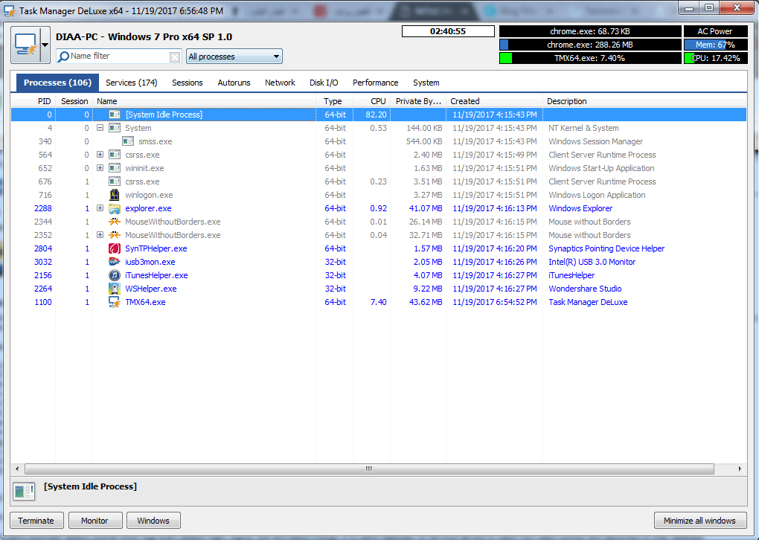Select the smss.exe process name
Screen dimensions: 759x540
point(155,141)
